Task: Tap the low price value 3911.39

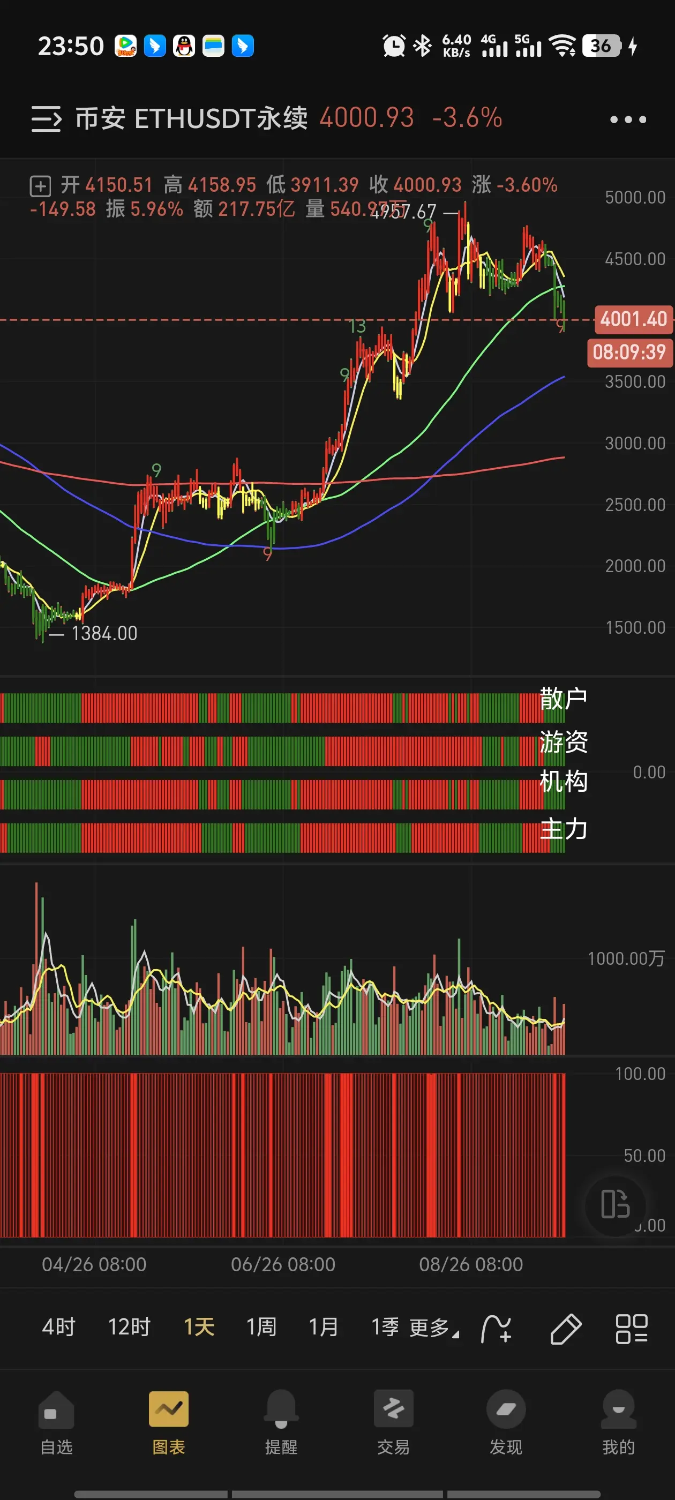Action: coord(325,185)
